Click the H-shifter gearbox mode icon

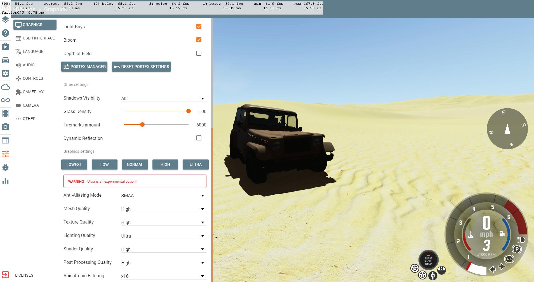click(x=441, y=270)
